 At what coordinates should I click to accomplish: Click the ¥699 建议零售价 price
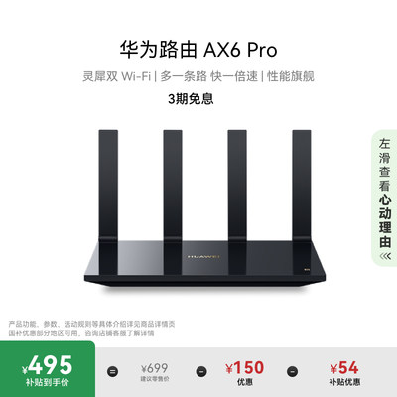point(154,372)
